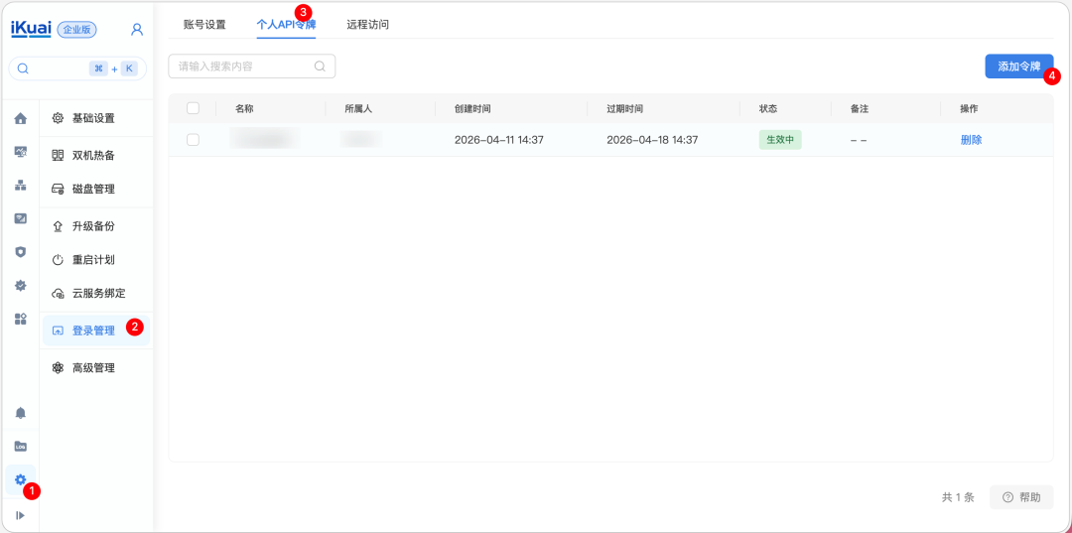Viewport: 1072px width, 533px height.
Task: Click the 升级备份 upload icon
Action: 59,226
